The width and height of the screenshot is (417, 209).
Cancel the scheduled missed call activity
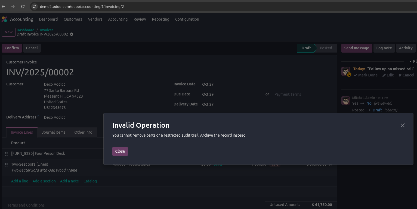pyautogui.click(x=406, y=75)
